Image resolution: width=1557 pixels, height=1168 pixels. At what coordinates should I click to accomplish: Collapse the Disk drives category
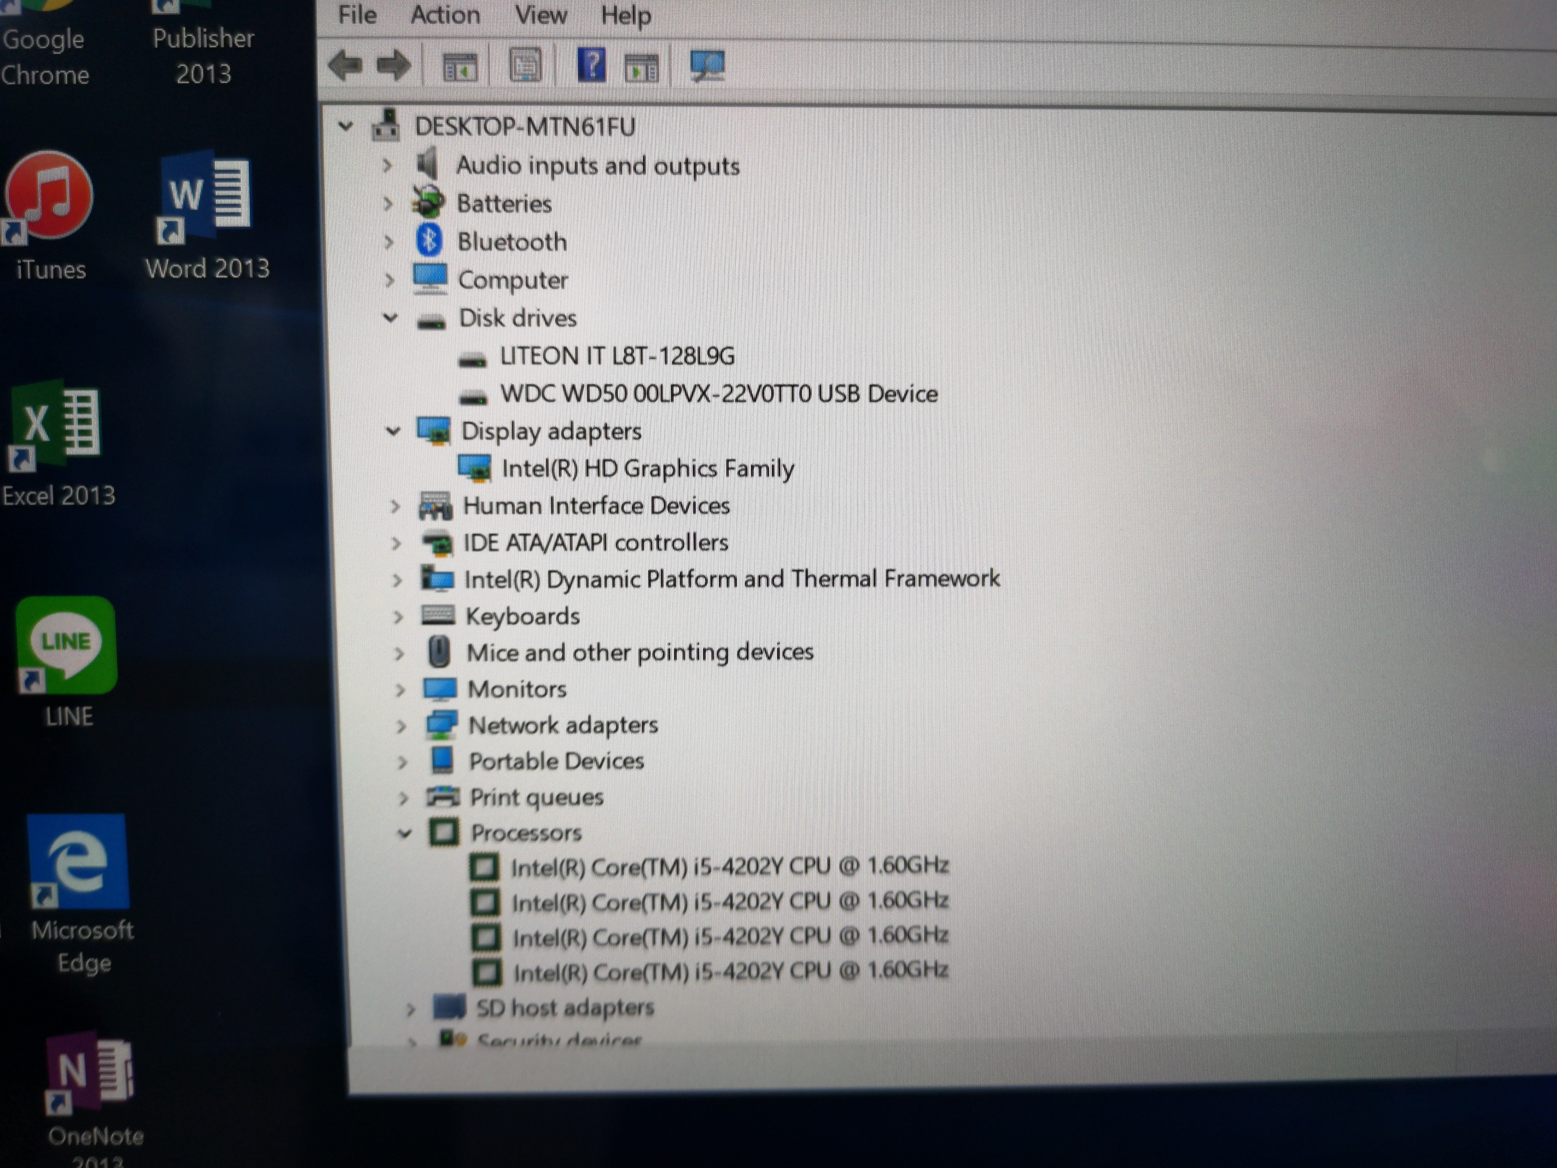[x=390, y=318]
